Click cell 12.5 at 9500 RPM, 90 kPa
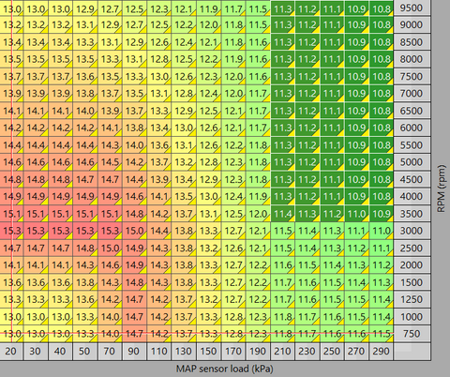The image size is (450, 377). pos(135,8)
